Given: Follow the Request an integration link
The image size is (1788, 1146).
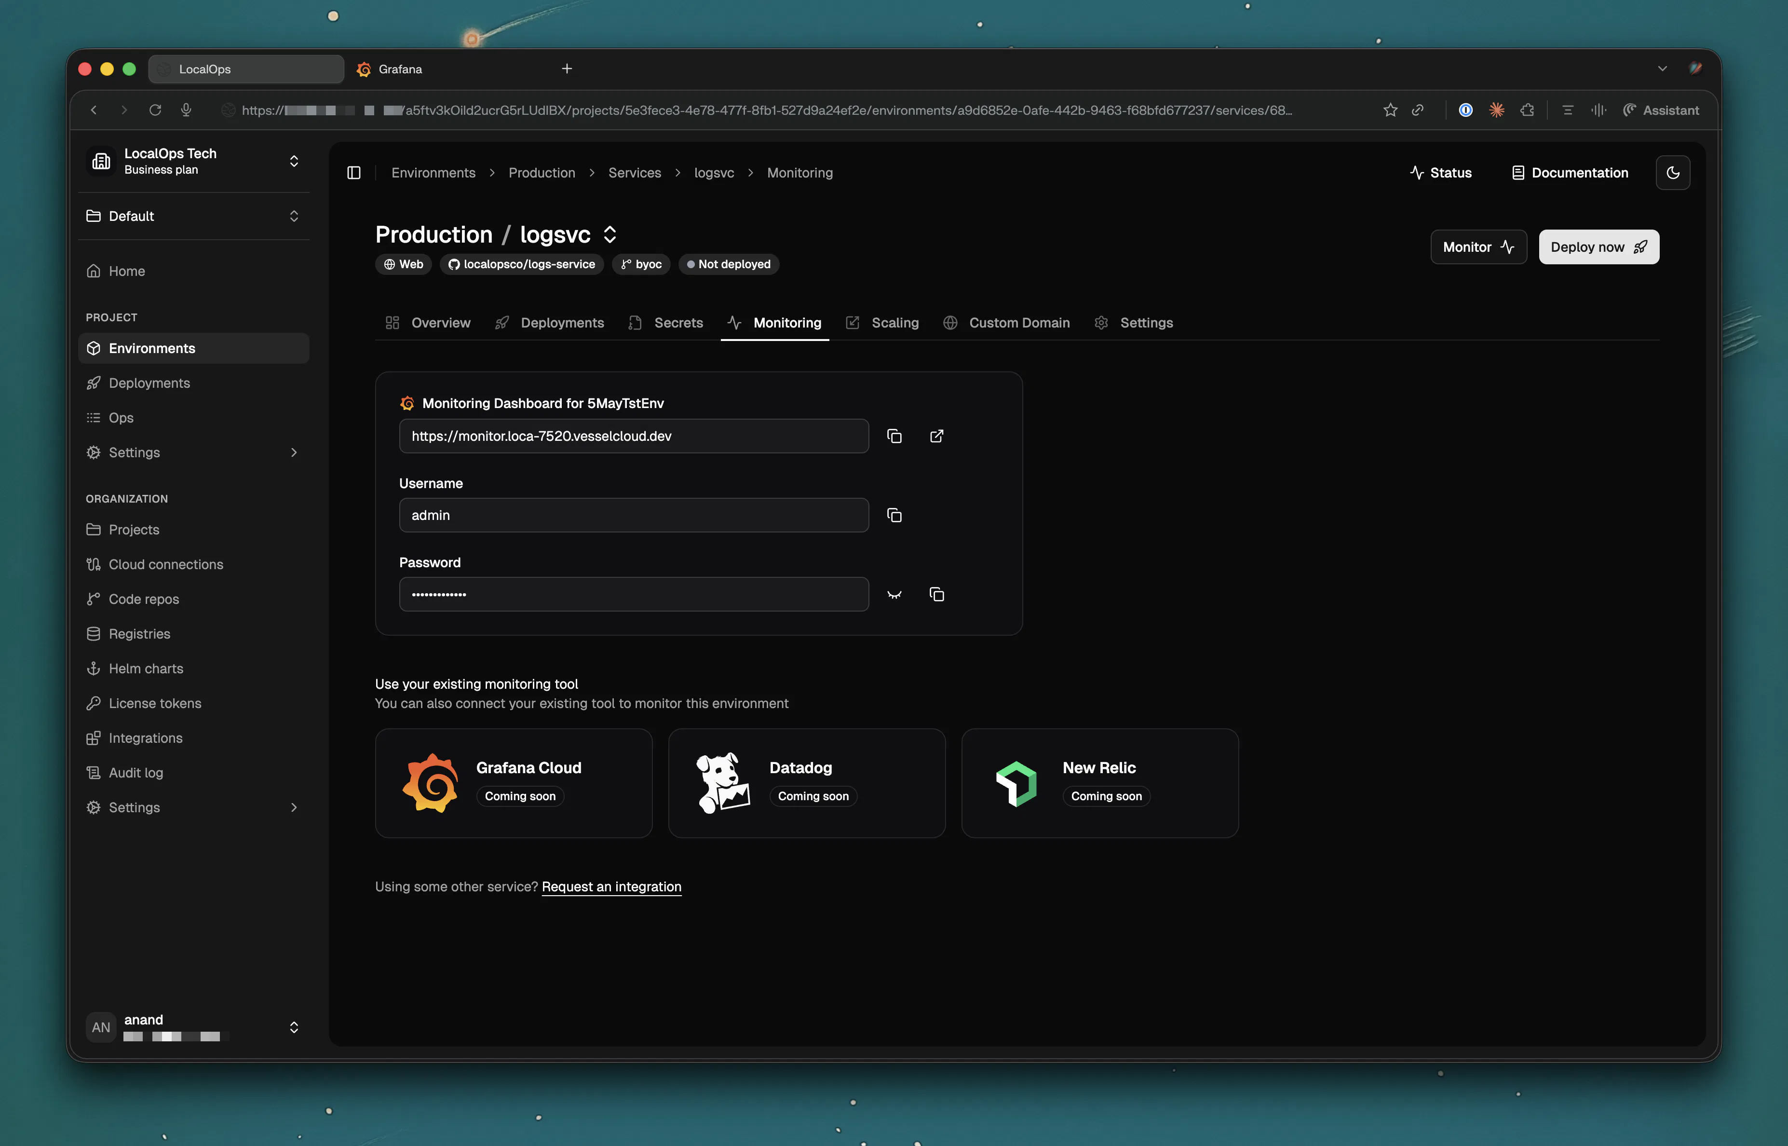Looking at the screenshot, I should coord(611,887).
